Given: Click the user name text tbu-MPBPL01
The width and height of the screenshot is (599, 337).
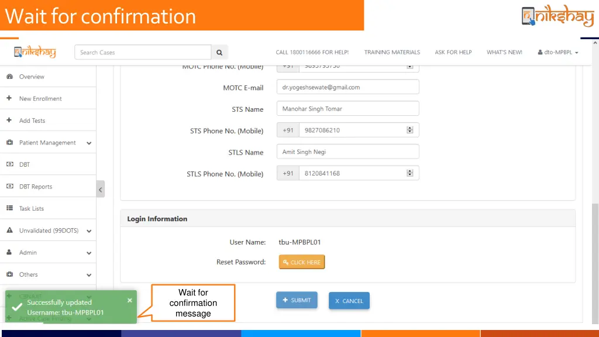Looking at the screenshot, I should click(x=299, y=242).
